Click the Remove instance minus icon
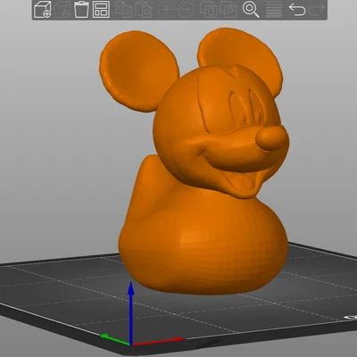Image resolution: width=357 pixels, height=357 pixels. coord(186,9)
